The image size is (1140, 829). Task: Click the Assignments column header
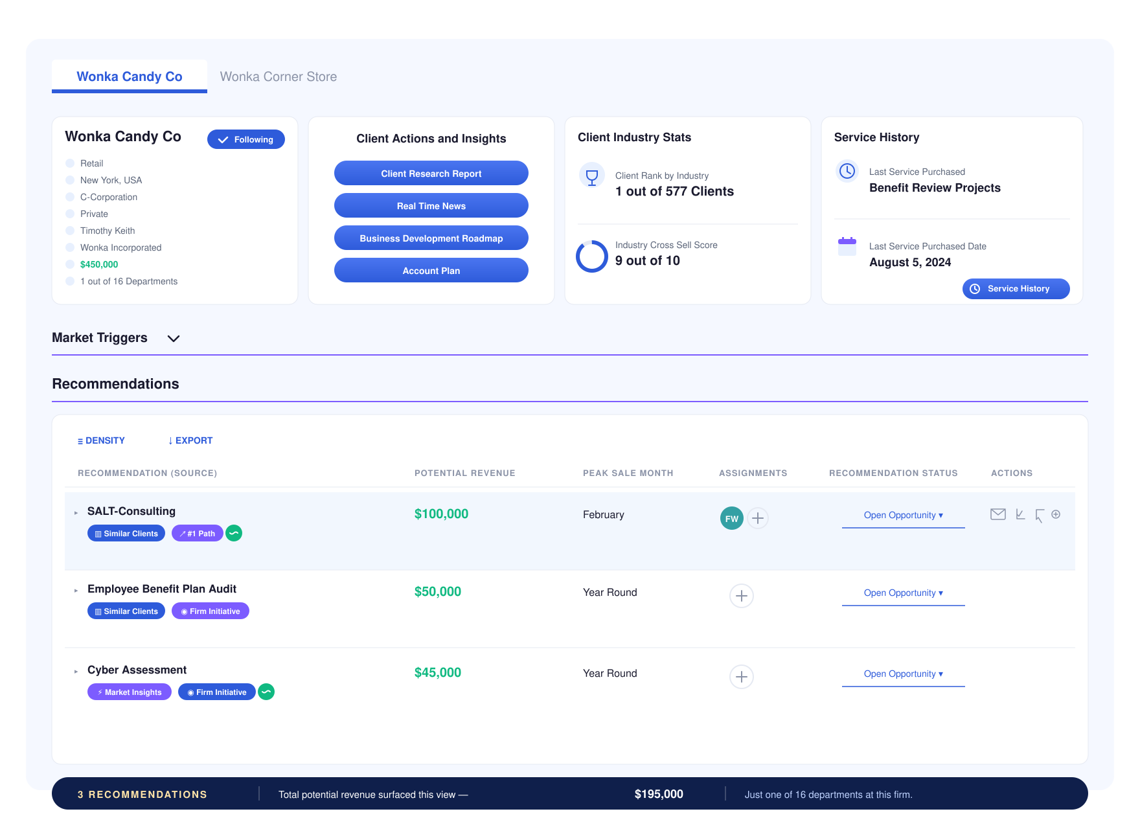click(x=753, y=473)
